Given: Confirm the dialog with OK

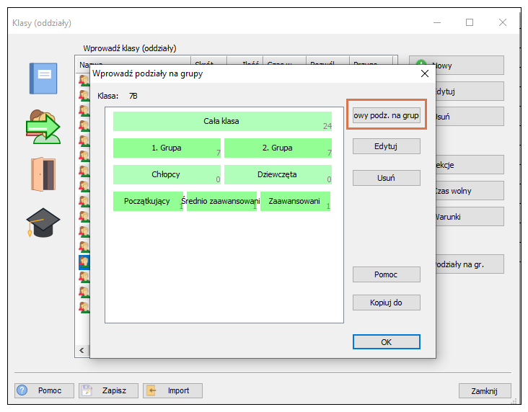Looking at the screenshot, I should pos(386,341).
